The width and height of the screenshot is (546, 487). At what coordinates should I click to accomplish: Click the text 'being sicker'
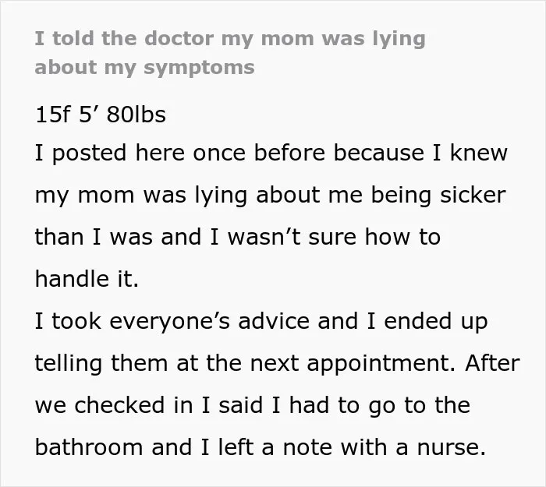click(x=438, y=195)
